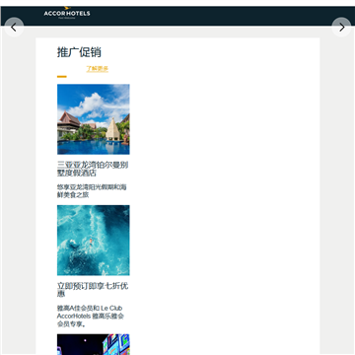
Task: Open the 三亚亚龙湾铂尔曼别墅度假酒店 title
Action: 93,169
